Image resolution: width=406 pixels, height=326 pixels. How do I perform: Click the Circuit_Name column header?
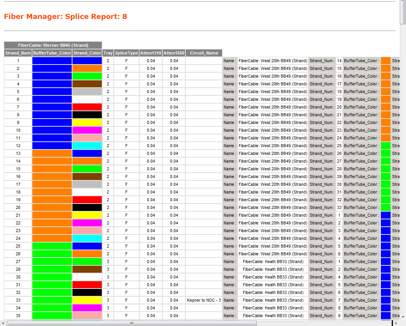(204, 53)
